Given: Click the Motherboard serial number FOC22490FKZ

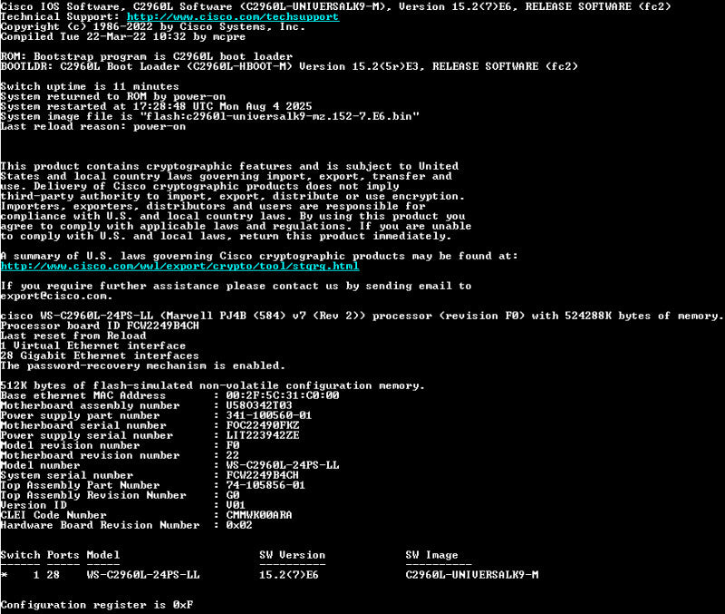Looking at the screenshot, I should (x=263, y=425).
